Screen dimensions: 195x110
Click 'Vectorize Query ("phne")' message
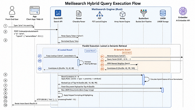tap(116, 56)
